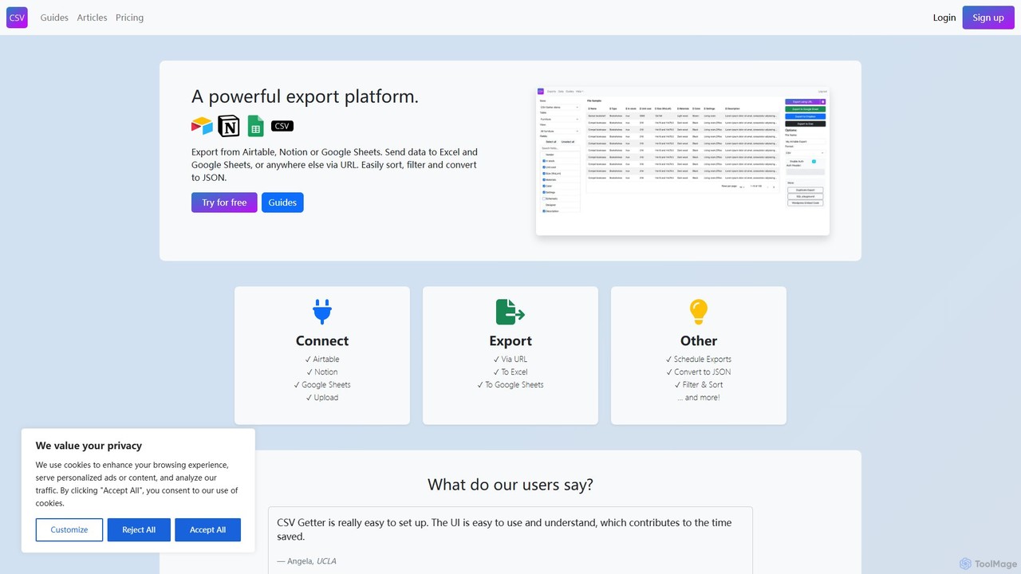This screenshot has height=574, width=1021.
Task: Click "✓ Filter & Sort" in the Other card
Action: click(x=699, y=385)
